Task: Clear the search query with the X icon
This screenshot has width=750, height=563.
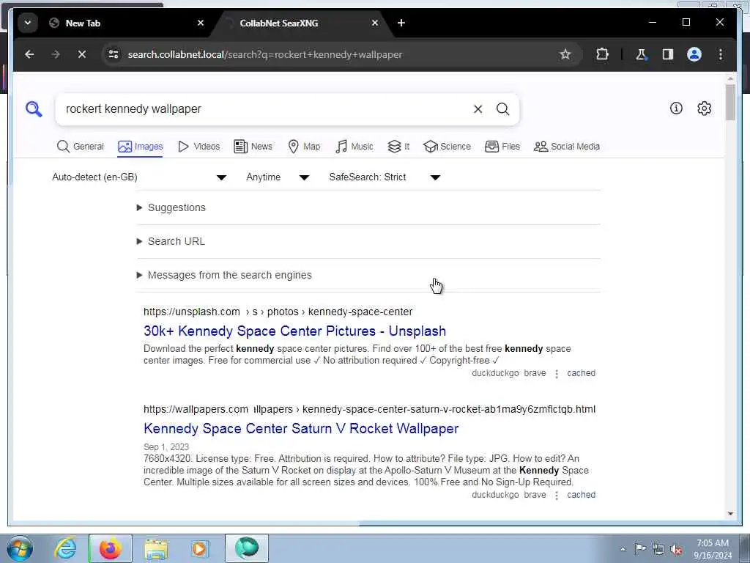Action: pos(478,109)
